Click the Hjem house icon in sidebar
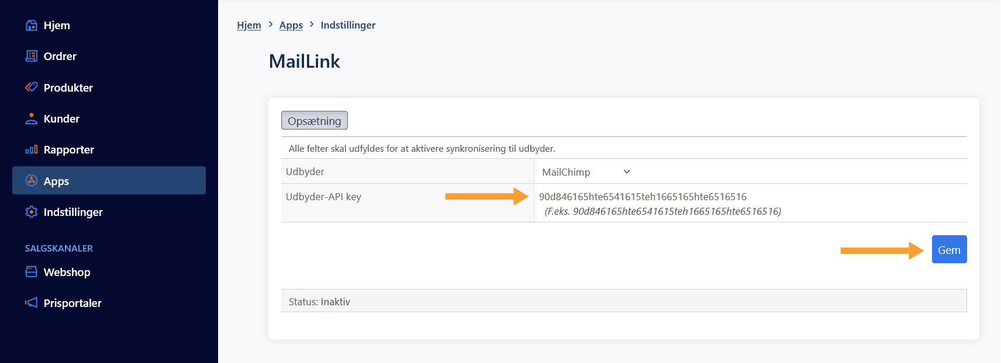 pos(32,25)
